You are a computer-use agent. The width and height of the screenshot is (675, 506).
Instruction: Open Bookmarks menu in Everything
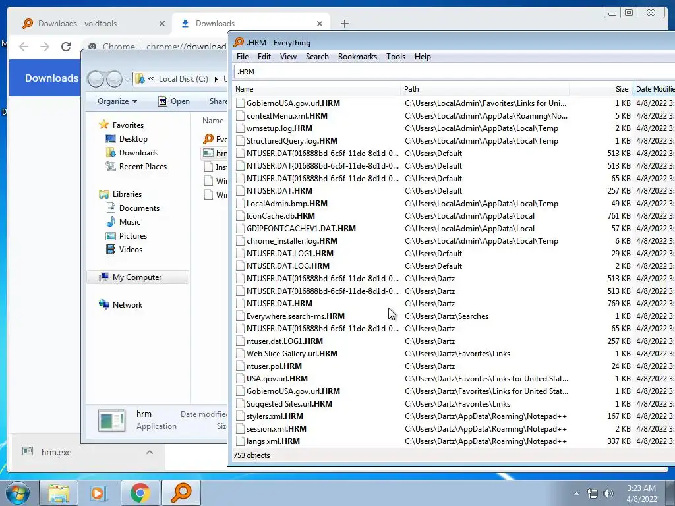tap(357, 57)
